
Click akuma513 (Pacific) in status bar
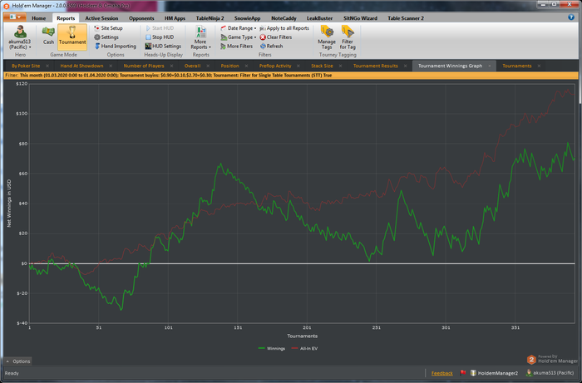[x=550, y=373]
